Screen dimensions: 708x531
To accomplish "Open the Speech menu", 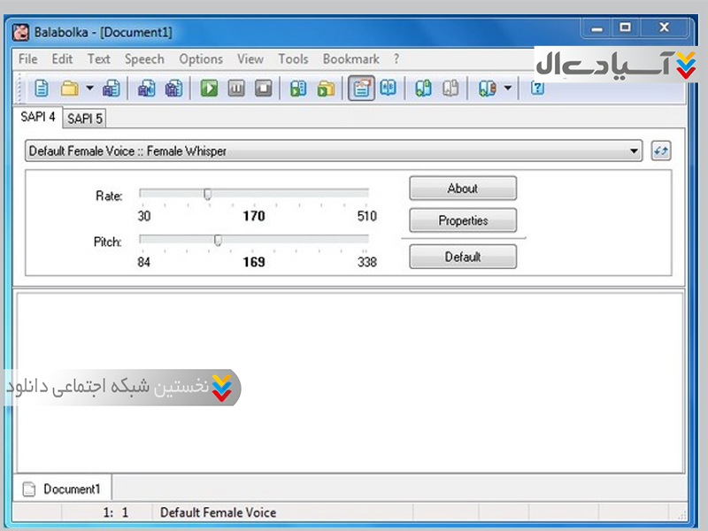I will (x=143, y=59).
